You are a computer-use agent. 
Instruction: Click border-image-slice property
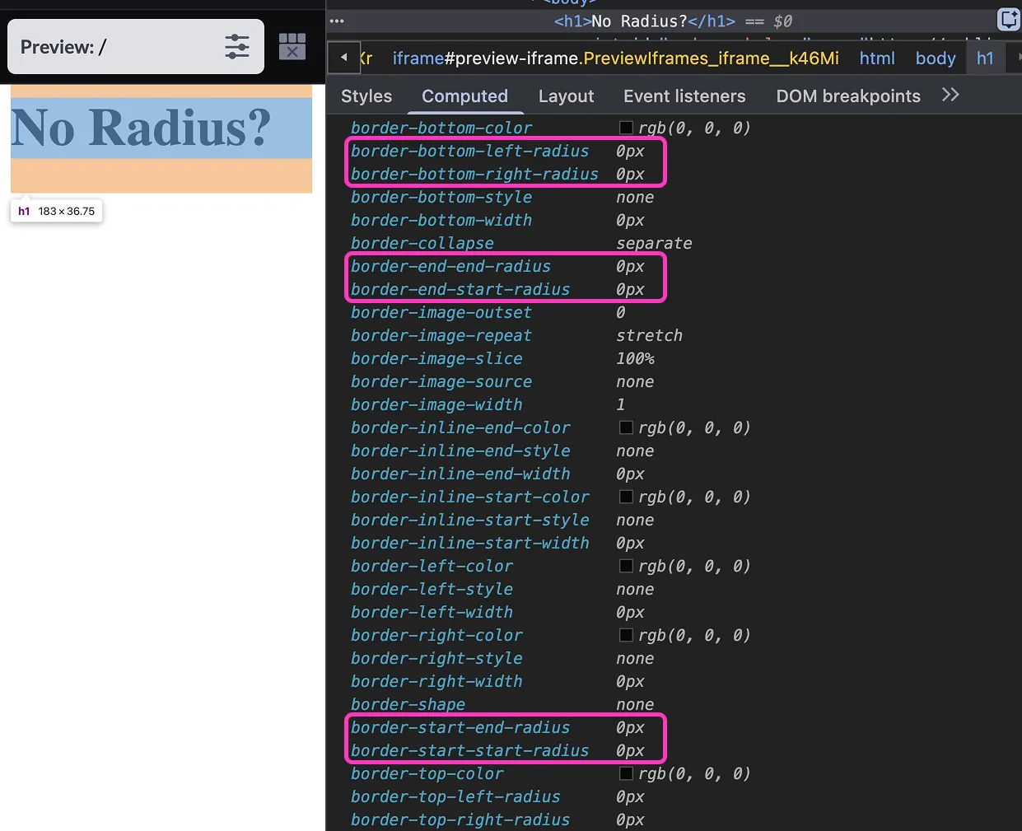tap(436, 358)
